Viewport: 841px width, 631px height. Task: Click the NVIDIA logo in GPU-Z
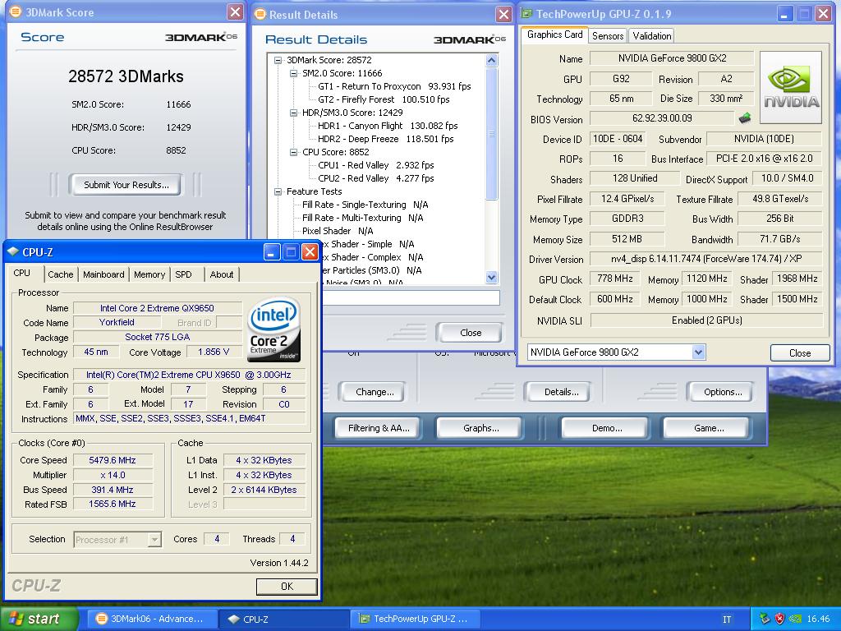(x=791, y=87)
